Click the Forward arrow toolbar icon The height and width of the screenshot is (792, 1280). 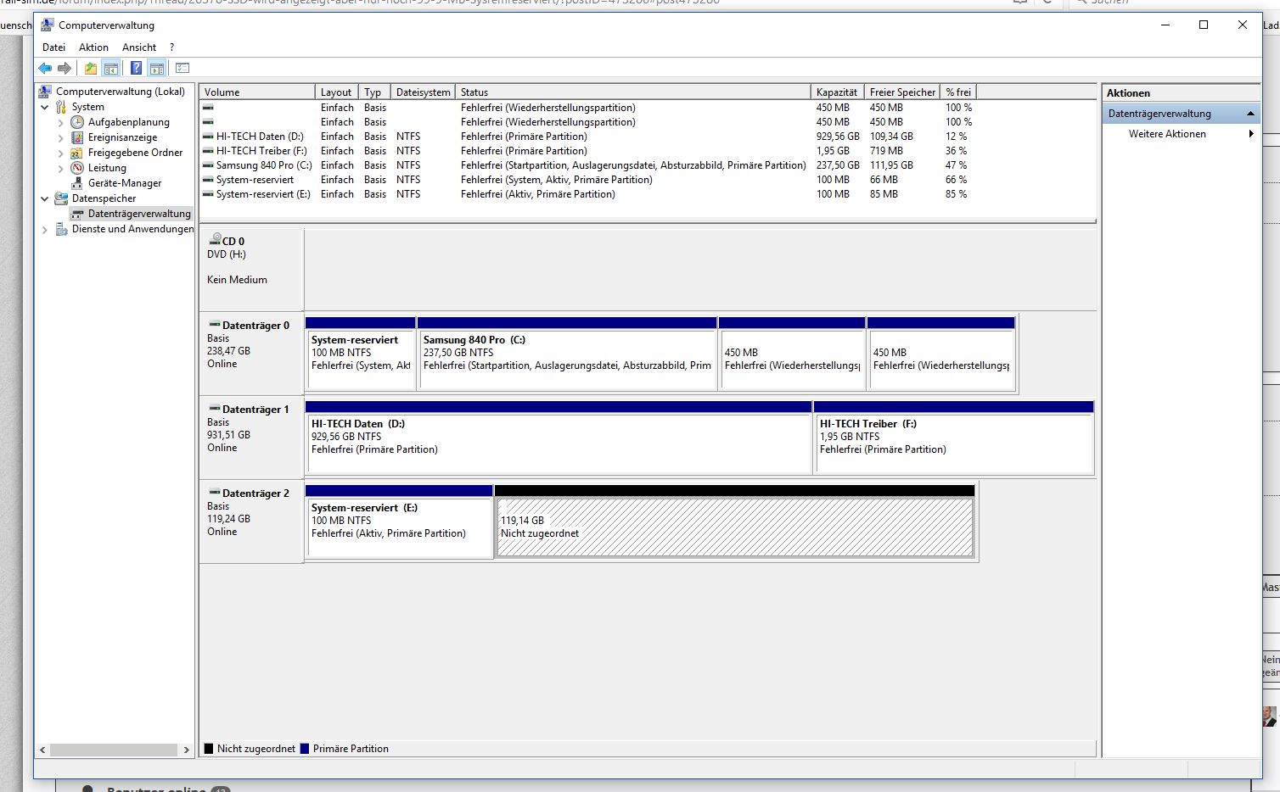(x=65, y=69)
